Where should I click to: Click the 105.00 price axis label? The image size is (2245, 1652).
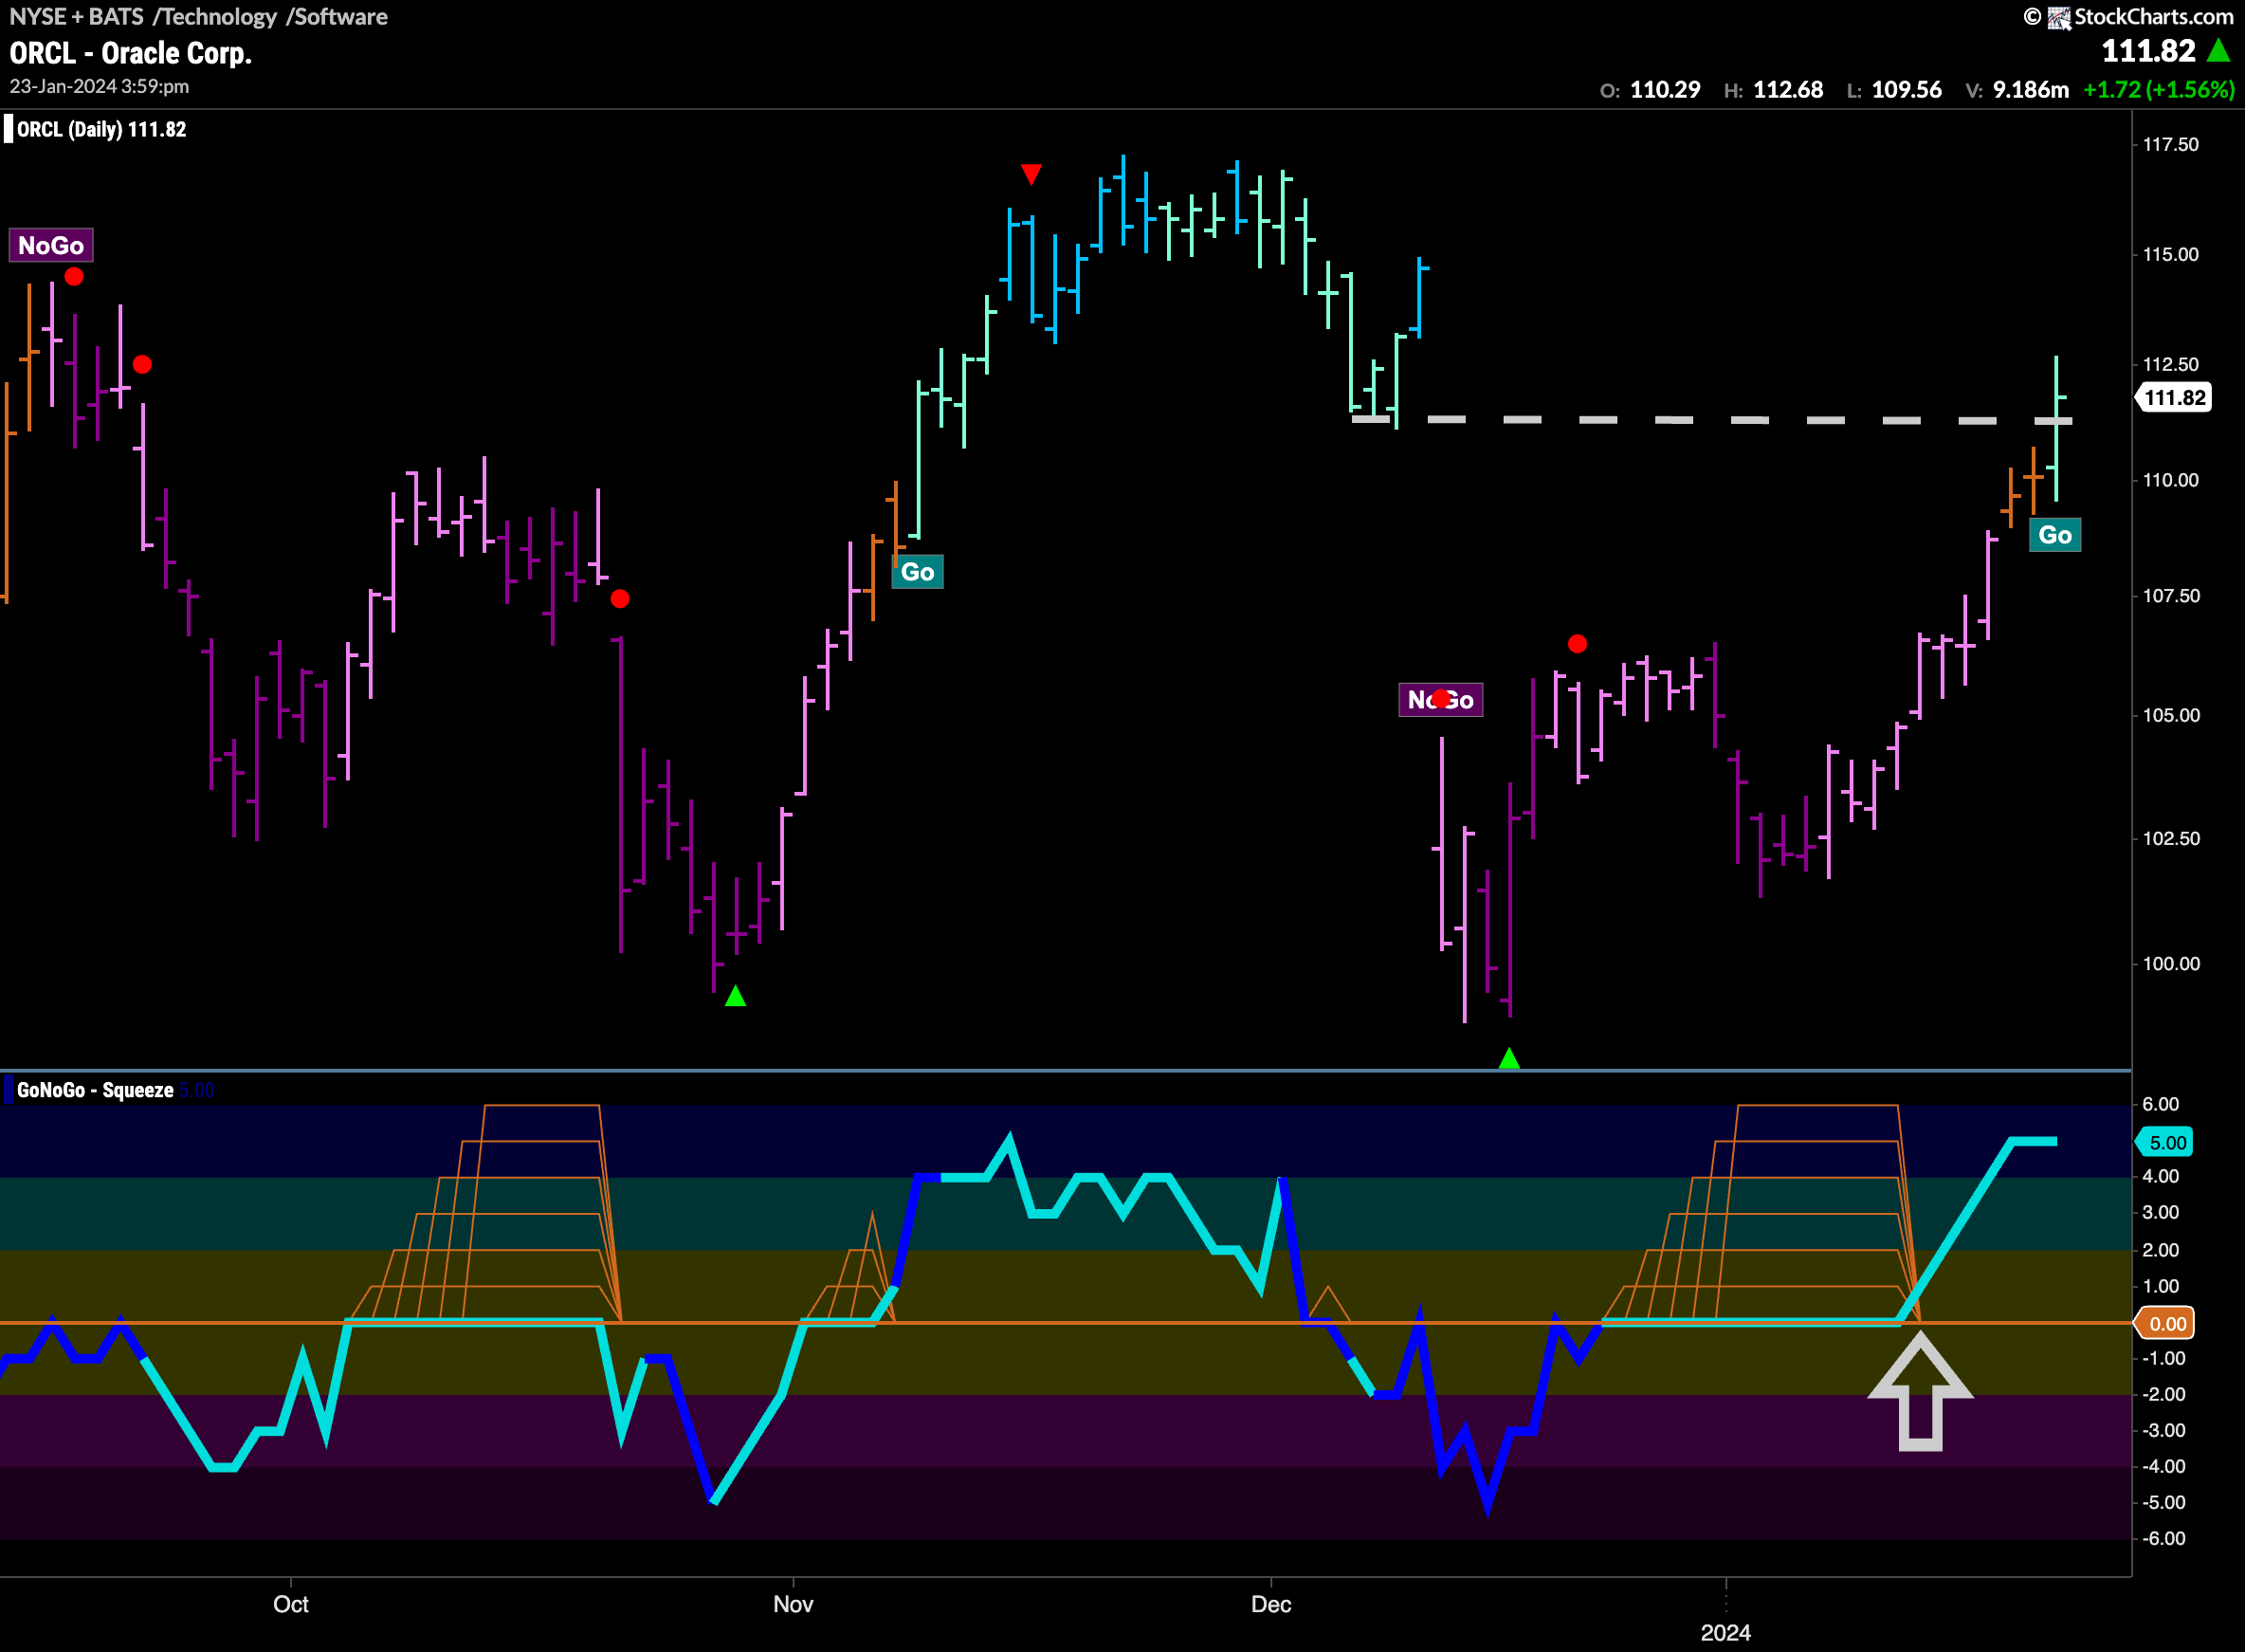(2170, 715)
